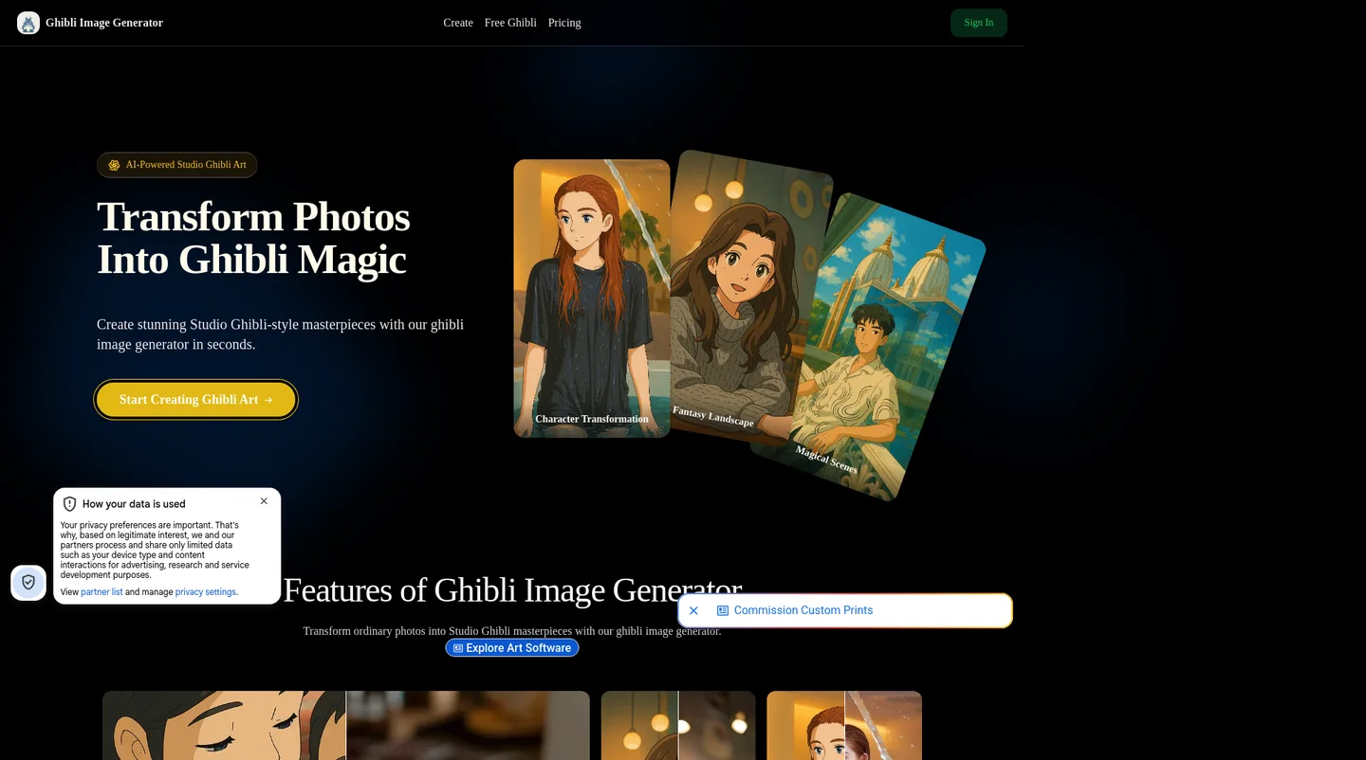1366x760 pixels.
Task: Click the ad icon beside Commission Custom Prints
Action: point(723,611)
